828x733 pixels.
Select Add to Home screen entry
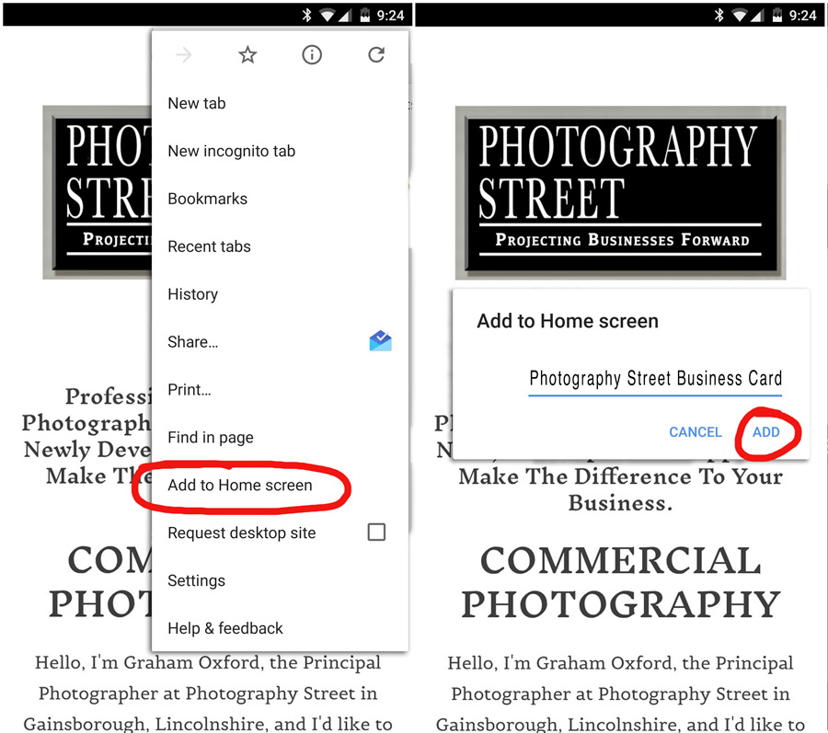point(240,485)
